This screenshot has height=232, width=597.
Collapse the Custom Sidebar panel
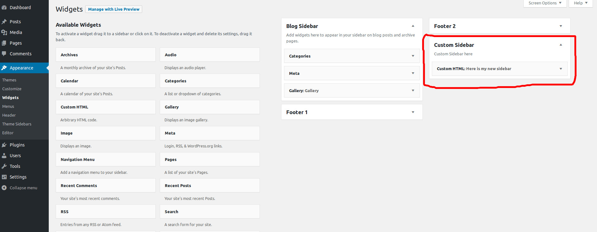[x=560, y=45]
